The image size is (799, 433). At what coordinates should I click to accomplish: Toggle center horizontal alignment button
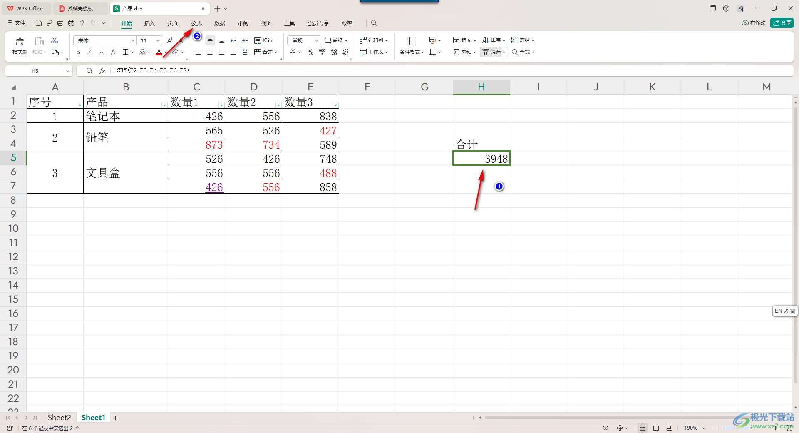coord(210,52)
